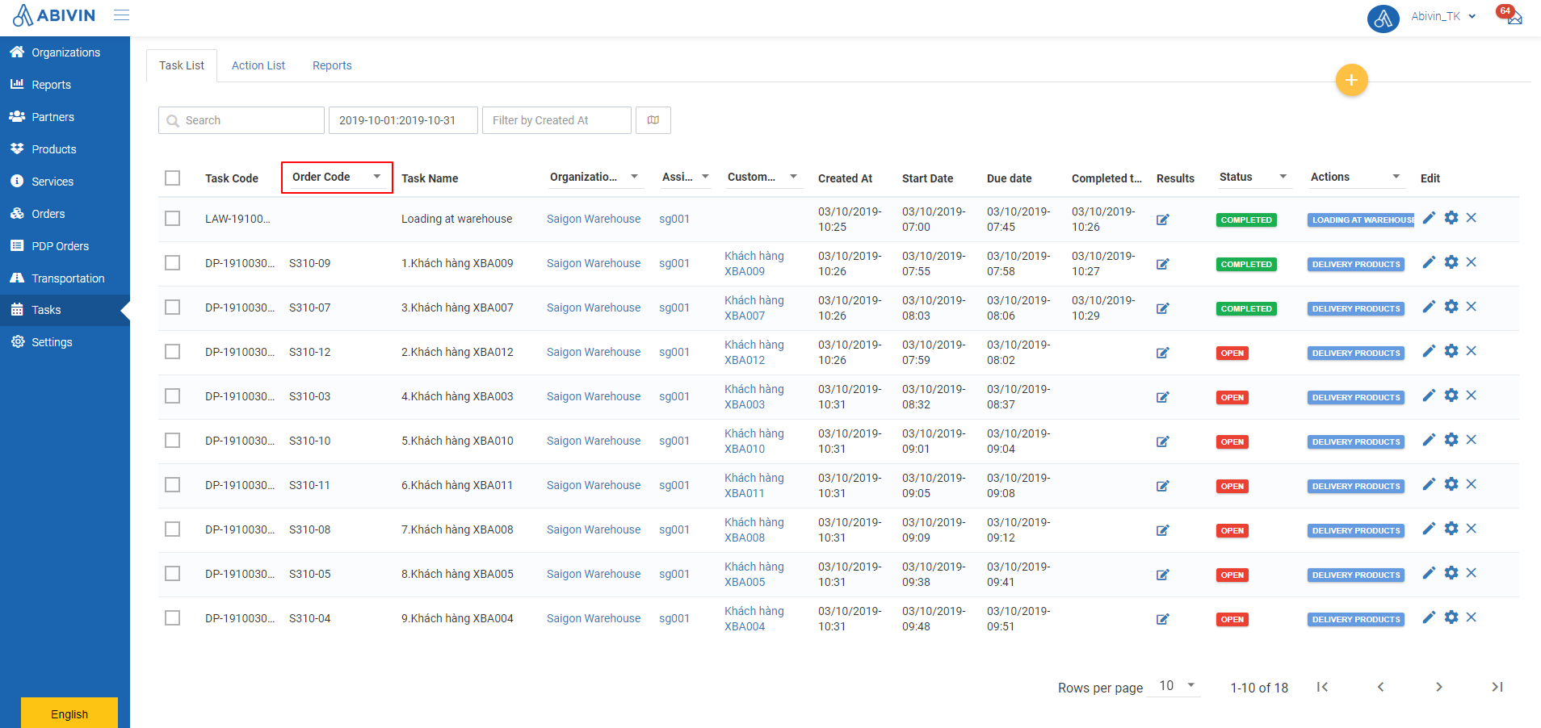1541x728 pixels.
Task: Add a new task with plus button
Action: pyautogui.click(x=1351, y=80)
